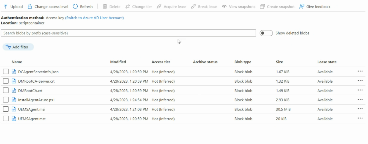
Task: Click the Refresh circular arrow icon
Action: (x=75, y=7)
